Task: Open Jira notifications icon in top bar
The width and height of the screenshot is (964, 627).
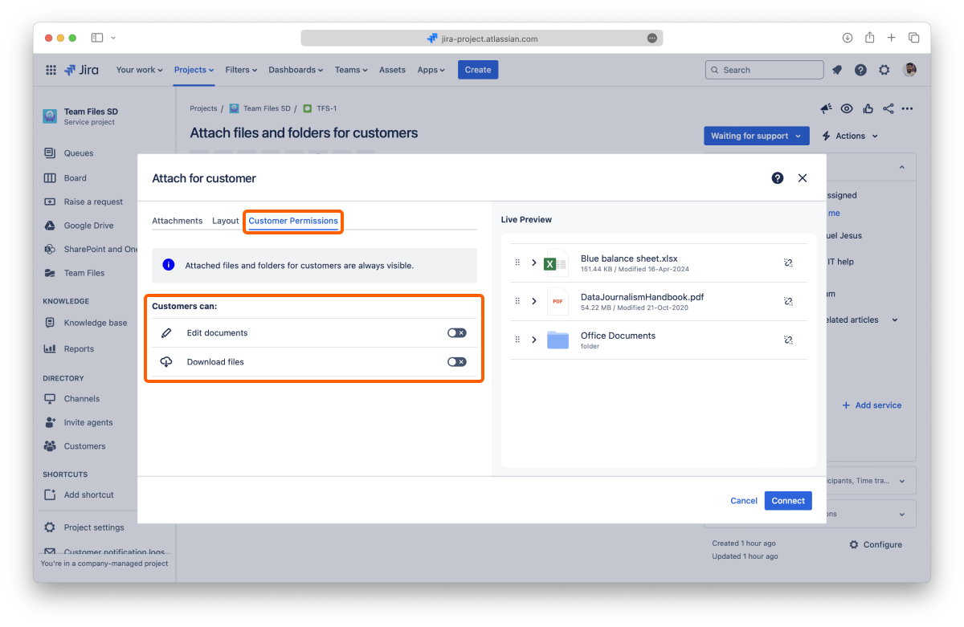Action: pyautogui.click(x=837, y=70)
